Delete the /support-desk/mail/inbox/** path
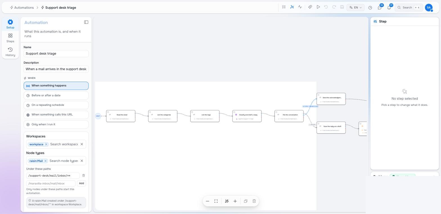Screen dimensions: 441x214 pyautogui.click(x=84, y=175)
